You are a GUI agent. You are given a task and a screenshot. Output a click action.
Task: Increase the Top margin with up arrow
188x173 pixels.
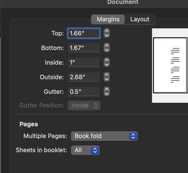coord(107,31)
